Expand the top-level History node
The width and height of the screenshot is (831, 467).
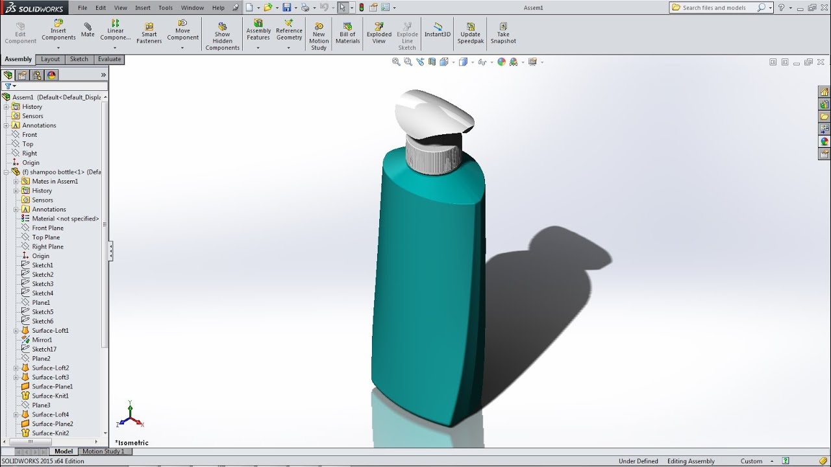coord(6,106)
